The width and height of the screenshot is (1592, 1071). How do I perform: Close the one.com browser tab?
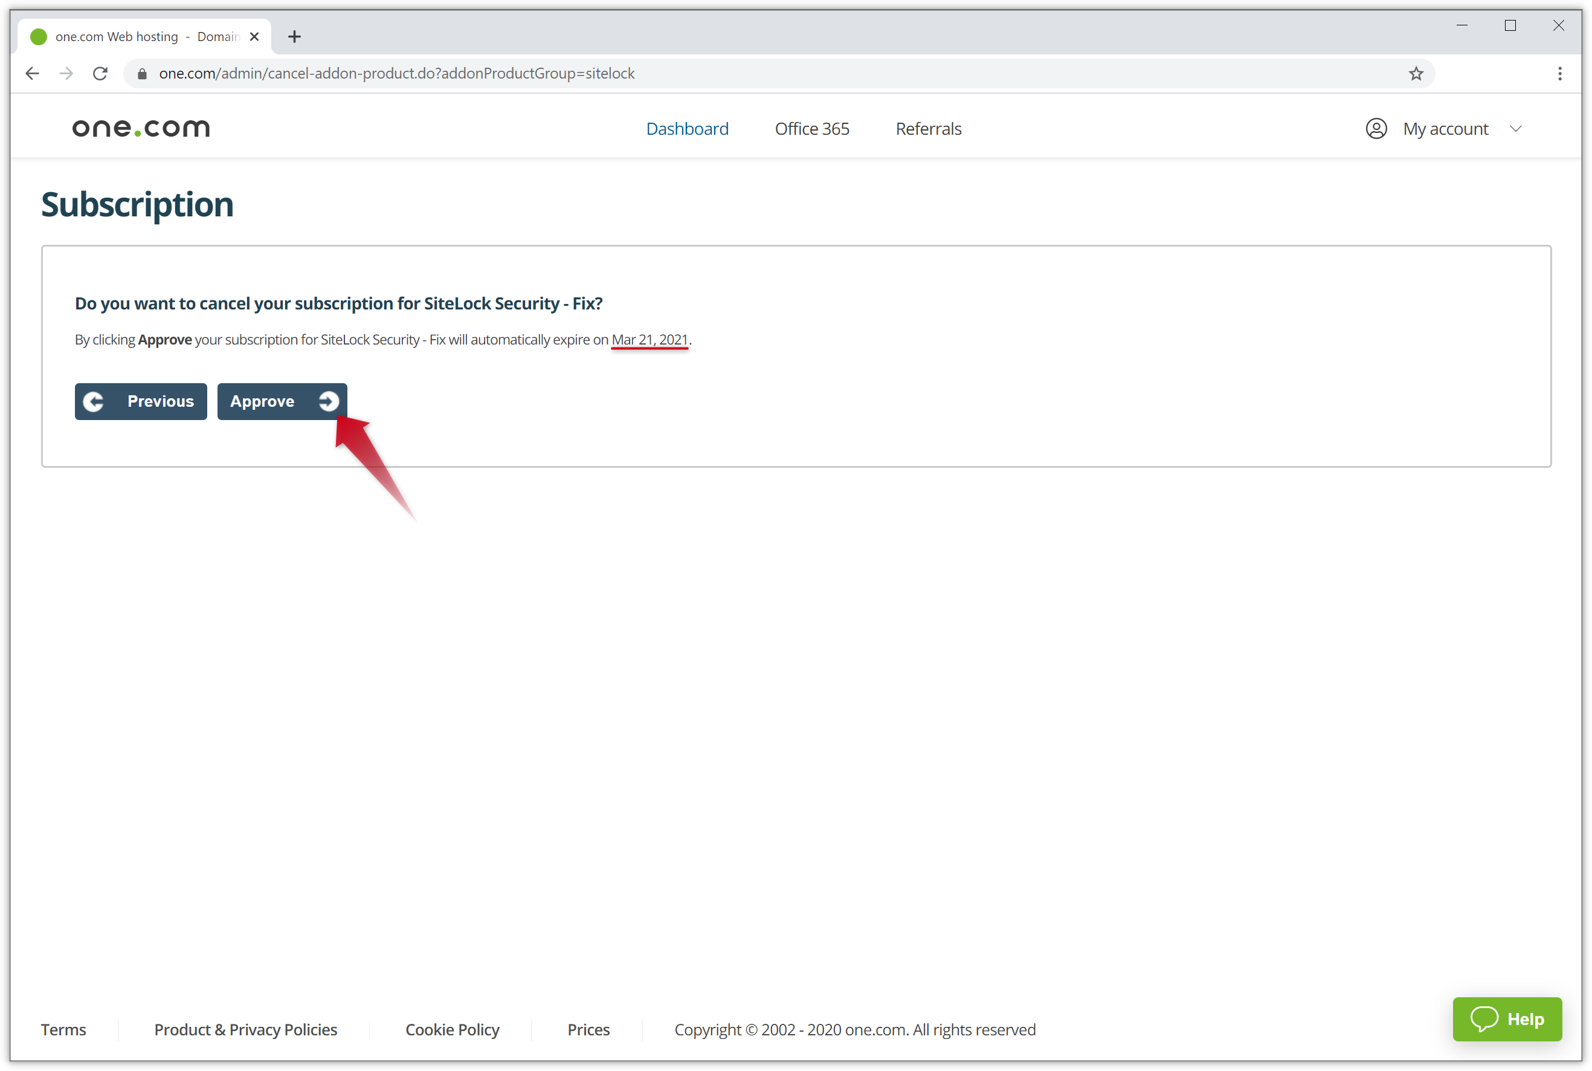[254, 37]
